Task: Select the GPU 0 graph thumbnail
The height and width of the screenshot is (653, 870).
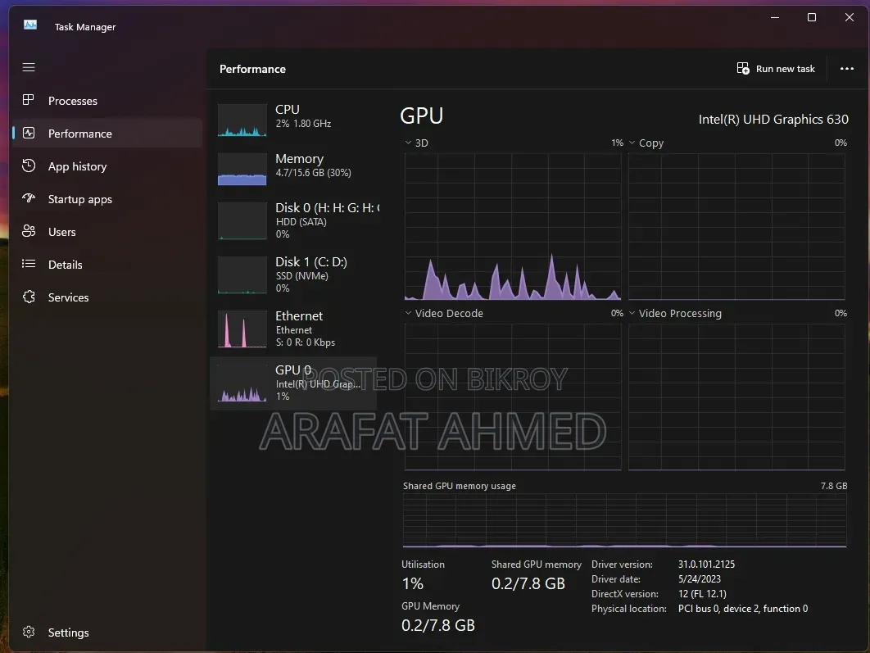Action: pyautogui.click(x=242, y=383)
